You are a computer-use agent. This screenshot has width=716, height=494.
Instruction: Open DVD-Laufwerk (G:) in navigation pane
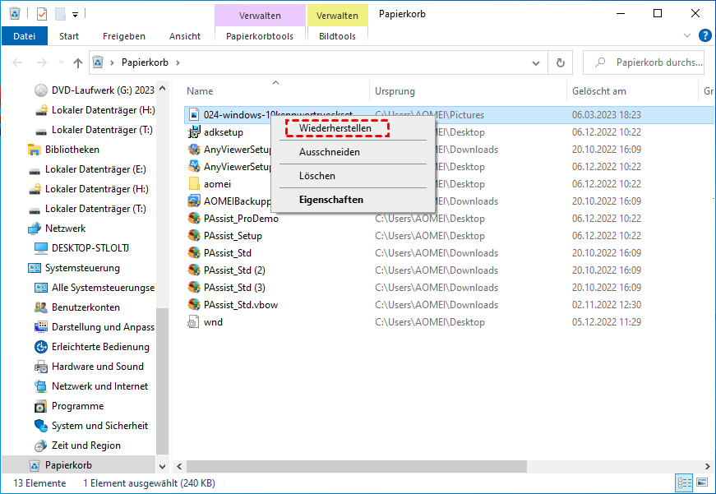tap(103, 90)
